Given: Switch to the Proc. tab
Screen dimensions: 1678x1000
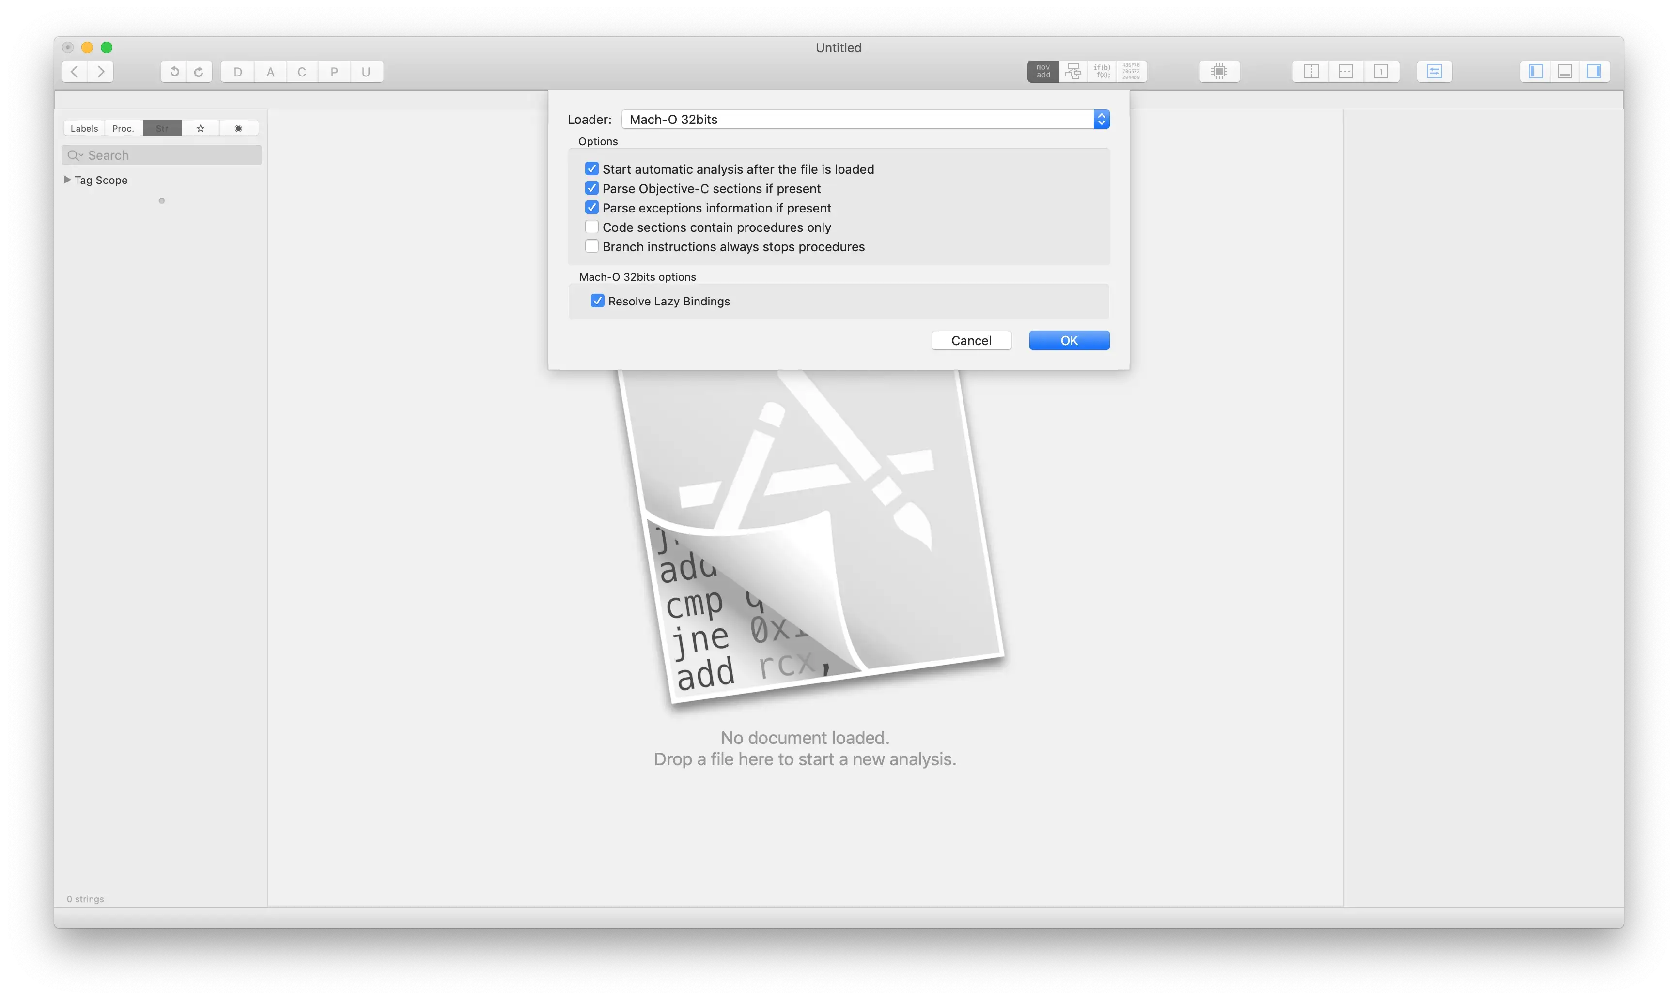Looking at the screenshot, I should [124, 128].
